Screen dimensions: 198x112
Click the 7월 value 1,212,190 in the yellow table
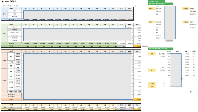pos(73,107)
